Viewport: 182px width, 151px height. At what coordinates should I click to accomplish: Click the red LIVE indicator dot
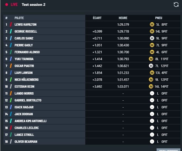click(x=7, y=5)
